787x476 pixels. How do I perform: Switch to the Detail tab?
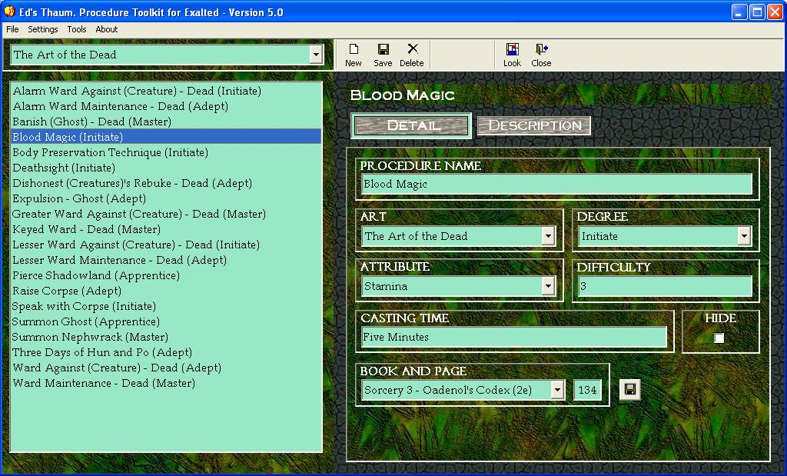[x=412, y=125]
